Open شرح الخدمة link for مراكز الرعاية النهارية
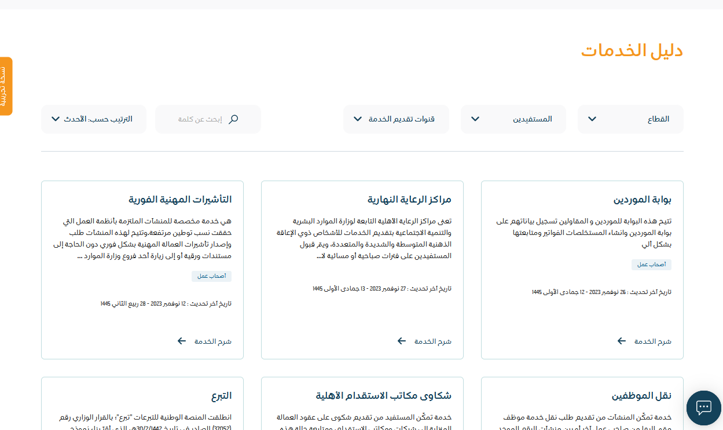This screenshot has width=723, height=430. [433, 341]
